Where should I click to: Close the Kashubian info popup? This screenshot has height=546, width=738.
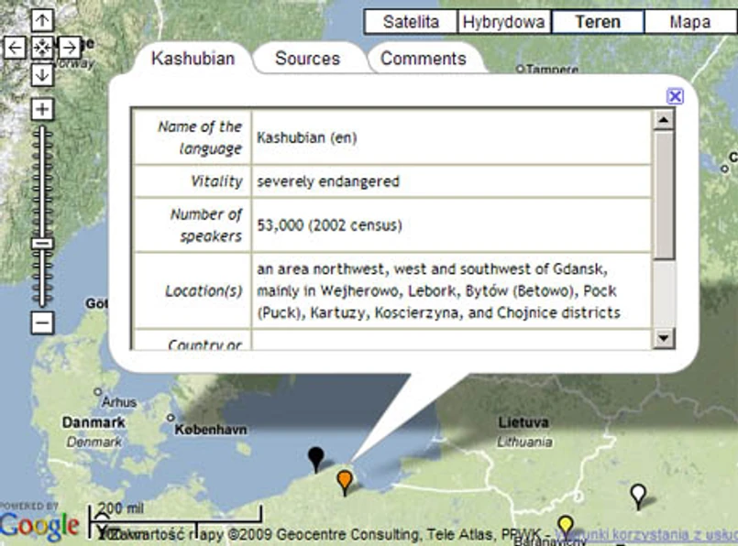[x=675, y=96]
